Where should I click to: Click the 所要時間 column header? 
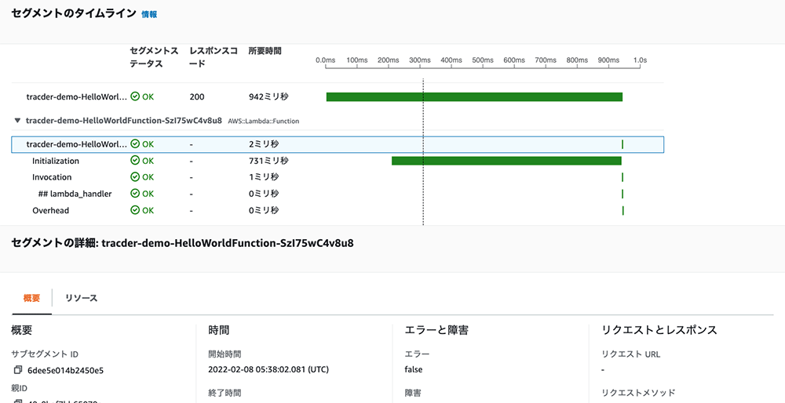[265, 51]
